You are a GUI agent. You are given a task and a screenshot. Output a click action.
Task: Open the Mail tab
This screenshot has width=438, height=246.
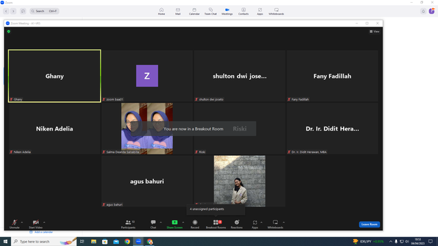coord(178,12)
